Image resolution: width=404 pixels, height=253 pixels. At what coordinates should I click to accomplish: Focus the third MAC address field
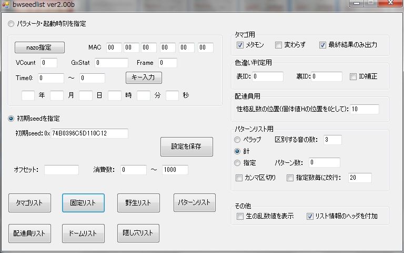149,47
